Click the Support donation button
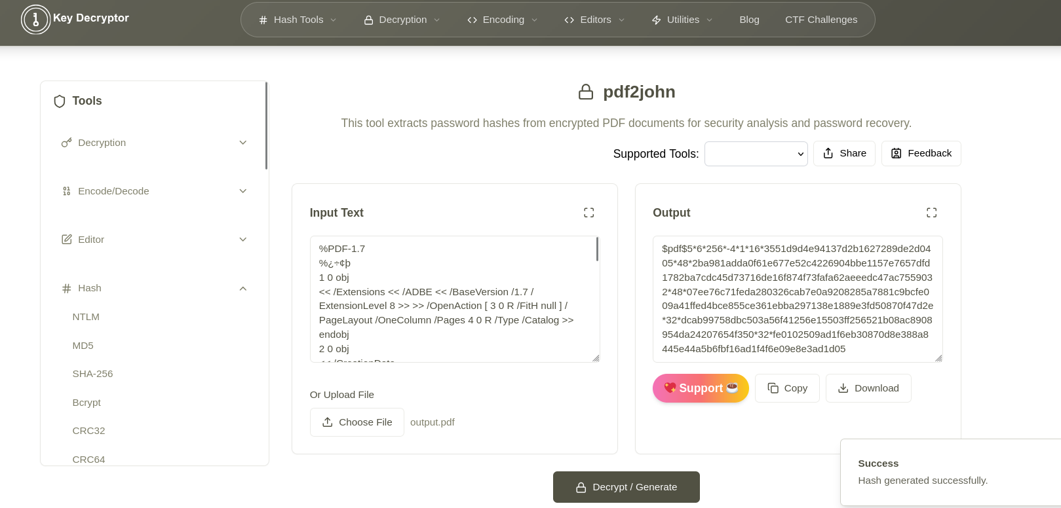The image size is (1061, 508). tap(701, 388)
